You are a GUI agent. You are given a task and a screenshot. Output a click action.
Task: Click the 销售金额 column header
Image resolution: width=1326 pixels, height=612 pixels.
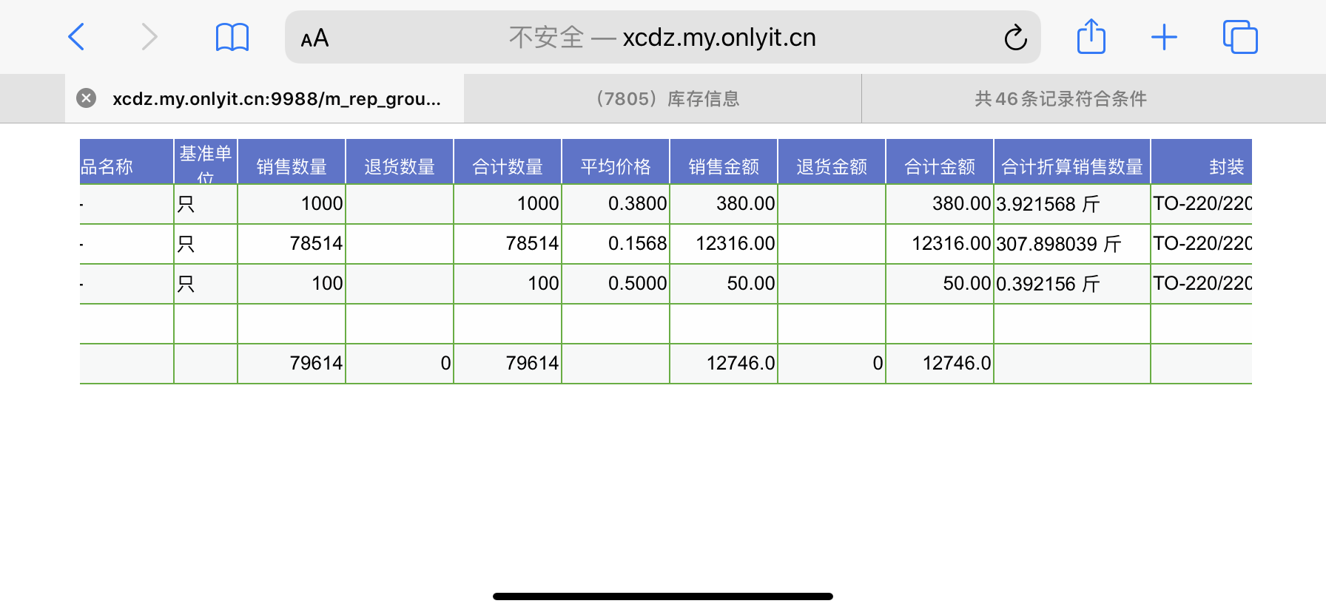724,166
